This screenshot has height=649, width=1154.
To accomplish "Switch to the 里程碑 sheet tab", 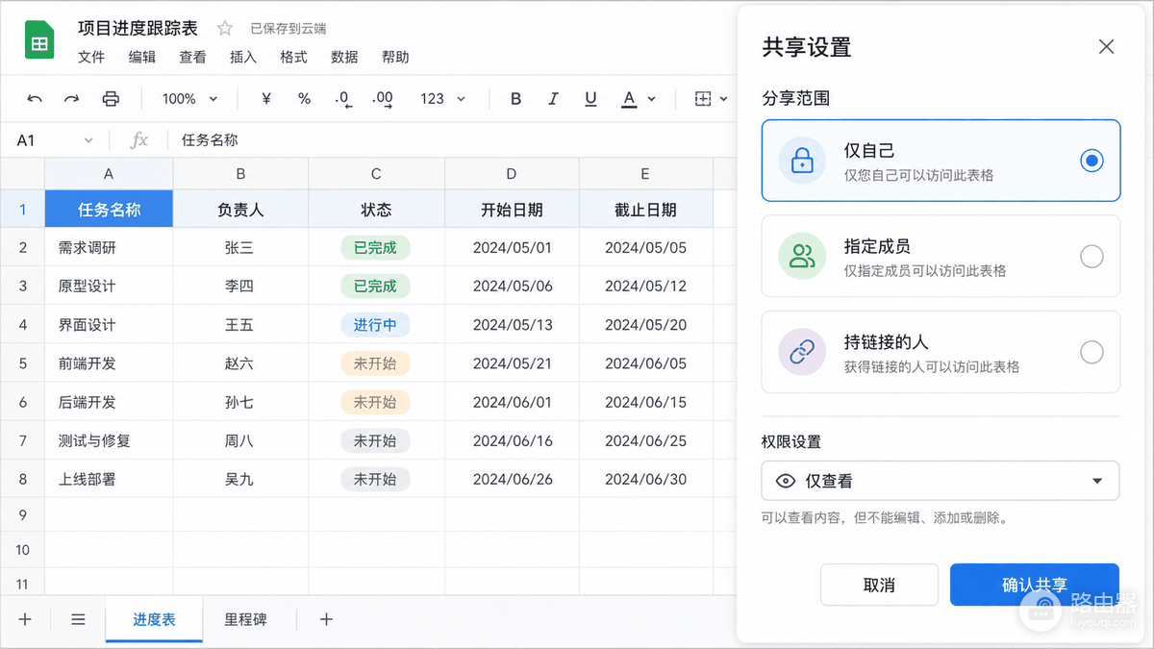I will click(x=245, y=619).
